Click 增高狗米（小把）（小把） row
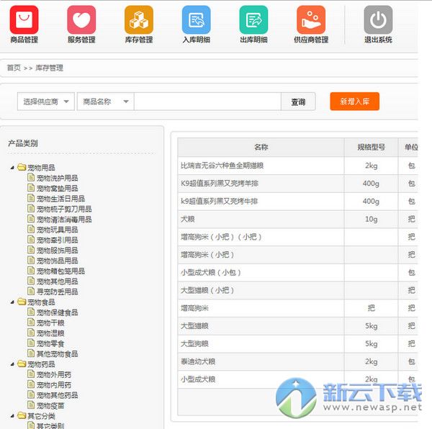The image size is (432, 429). pyautogui.click(x=298, y=237)
